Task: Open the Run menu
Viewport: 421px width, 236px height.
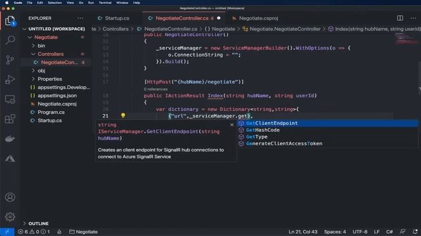Action: [91, 3]
